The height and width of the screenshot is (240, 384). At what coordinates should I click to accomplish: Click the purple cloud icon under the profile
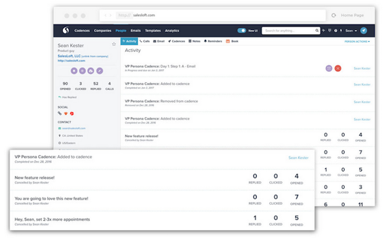(x=91, y=71)
